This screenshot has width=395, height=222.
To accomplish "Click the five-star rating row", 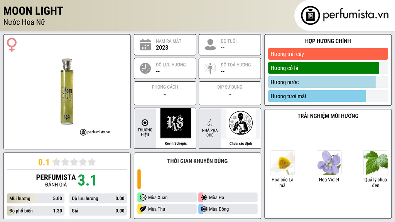I will tap(74, 162).
